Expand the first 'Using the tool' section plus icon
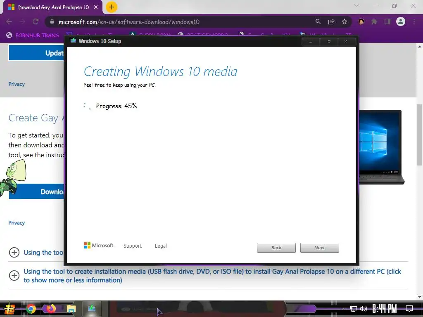 pos(14,253)
